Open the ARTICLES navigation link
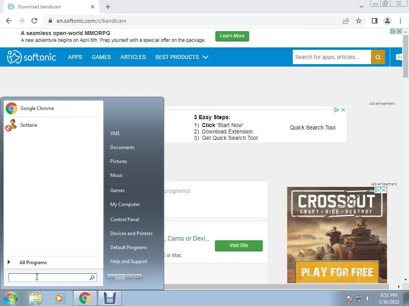 [133, 57]
